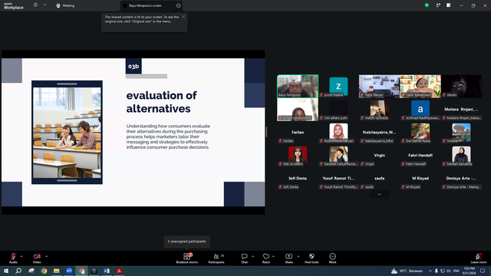Select the zoom baa04 participant tile

[x=338, y=86]
